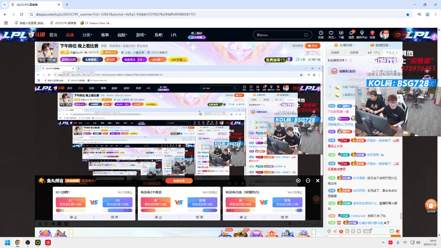Open 创作中心 lightbulb icon
The height and width of the screenshot is (248, 441).
pyautogui.click(x=362, y=34)
